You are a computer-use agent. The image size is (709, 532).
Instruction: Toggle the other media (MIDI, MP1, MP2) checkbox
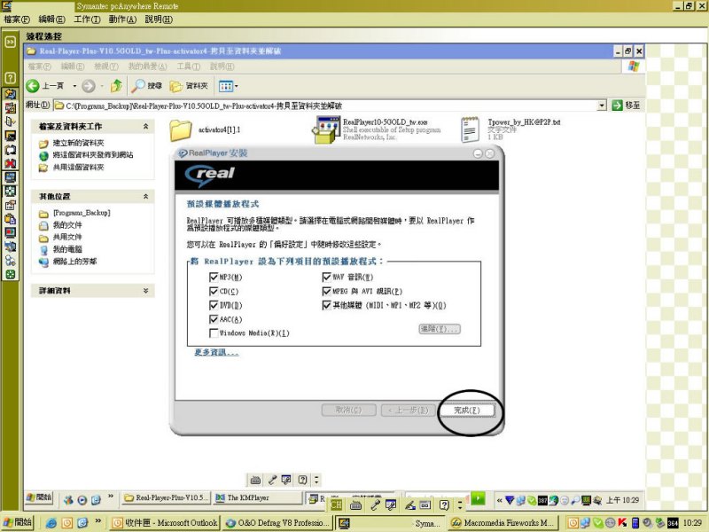coord(326,305)
